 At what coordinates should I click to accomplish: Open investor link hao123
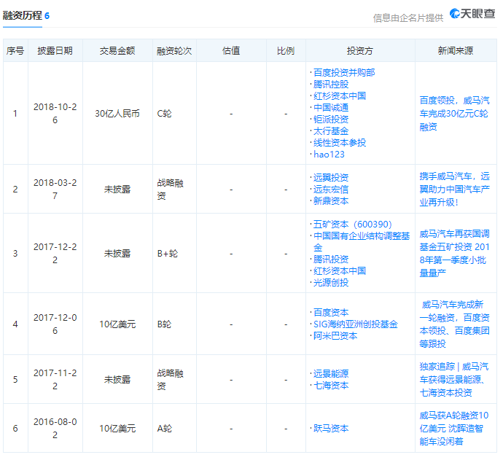point(329,155)
